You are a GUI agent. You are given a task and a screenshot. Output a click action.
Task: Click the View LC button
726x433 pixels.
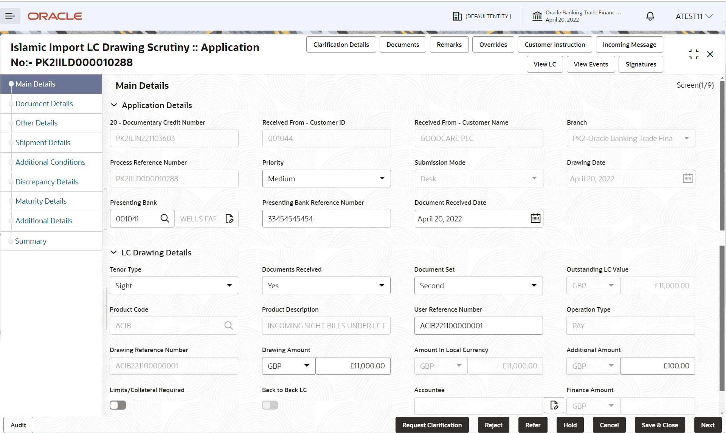click(x=544, y=64)
